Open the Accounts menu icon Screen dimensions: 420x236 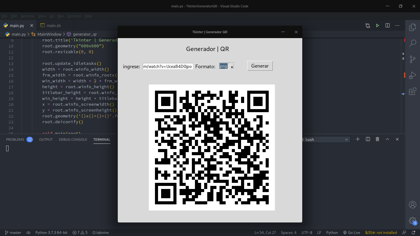(x=412, y=205)
